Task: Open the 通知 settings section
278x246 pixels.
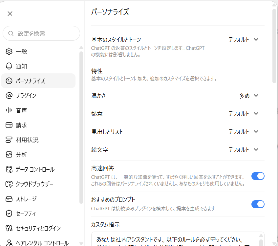Action: [x=38, y=66]
